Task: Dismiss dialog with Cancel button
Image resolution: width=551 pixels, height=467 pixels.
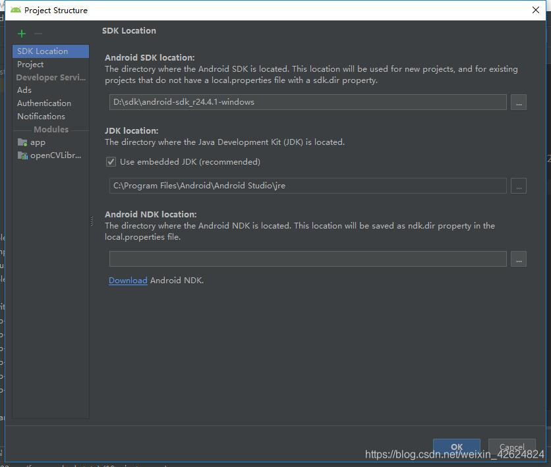Action: pos(512,447)
